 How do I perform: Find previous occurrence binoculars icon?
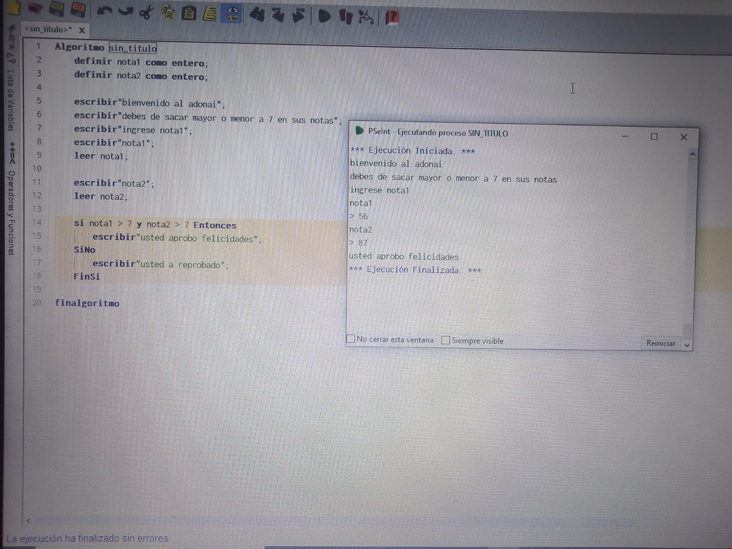tap(278, 15)
